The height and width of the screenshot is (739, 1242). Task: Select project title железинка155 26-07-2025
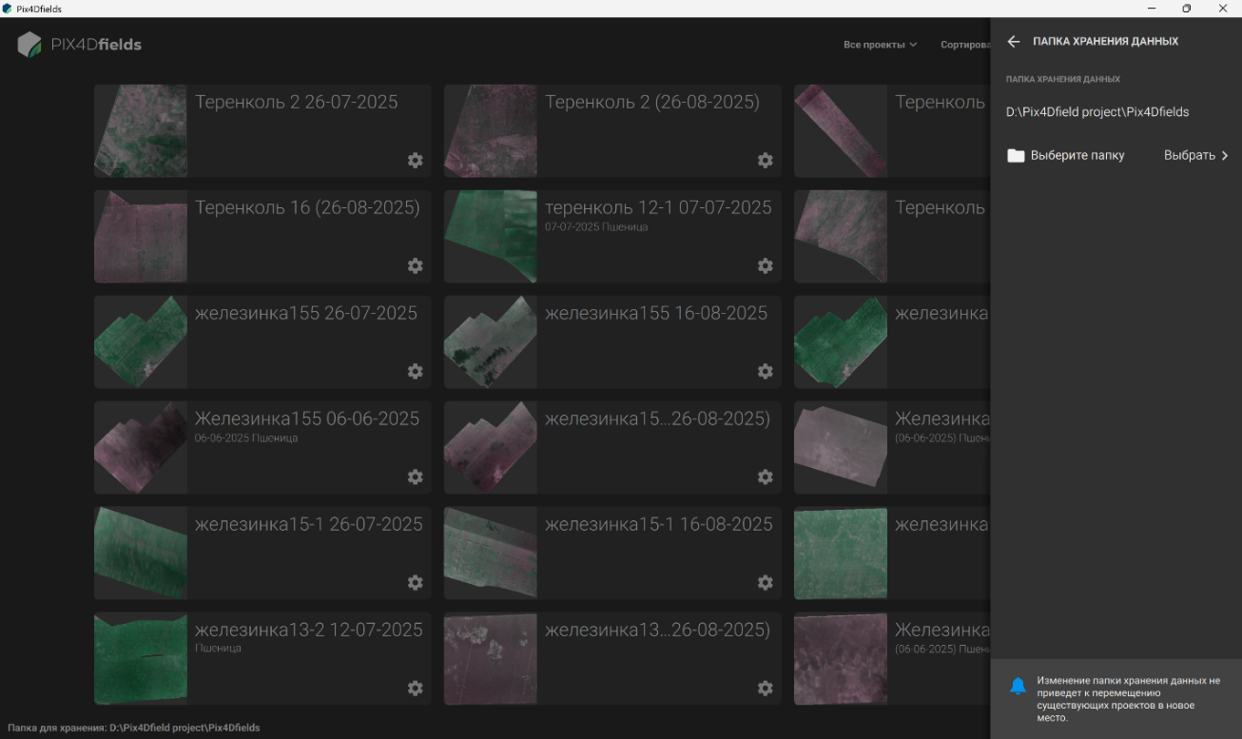coord(306,313)
